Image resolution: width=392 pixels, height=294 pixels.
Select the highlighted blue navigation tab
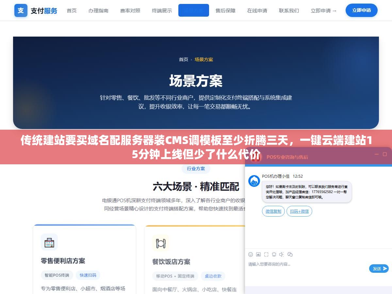point(194,10)
